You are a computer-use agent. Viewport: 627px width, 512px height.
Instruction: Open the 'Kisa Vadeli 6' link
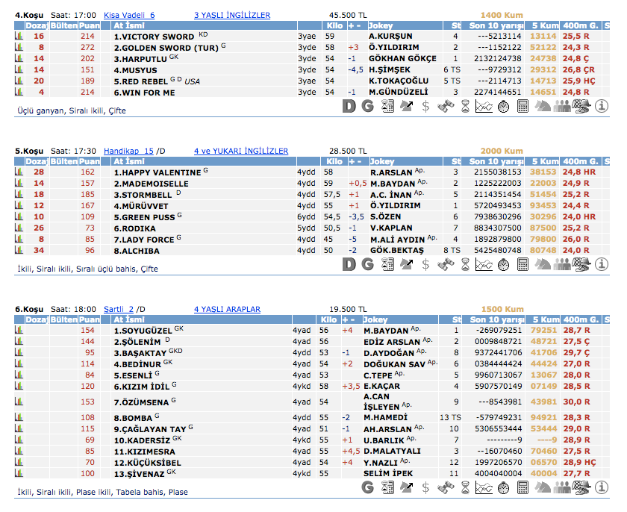coord(129,15)
